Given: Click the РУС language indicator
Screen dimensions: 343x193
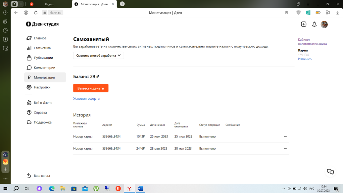Looking at the screenshot, I should click(312, 189).
